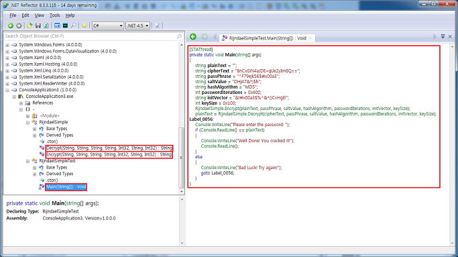Click the black analyzer window icon in the toolbar
The image size is (458, 257).
[x=66, y=25]
